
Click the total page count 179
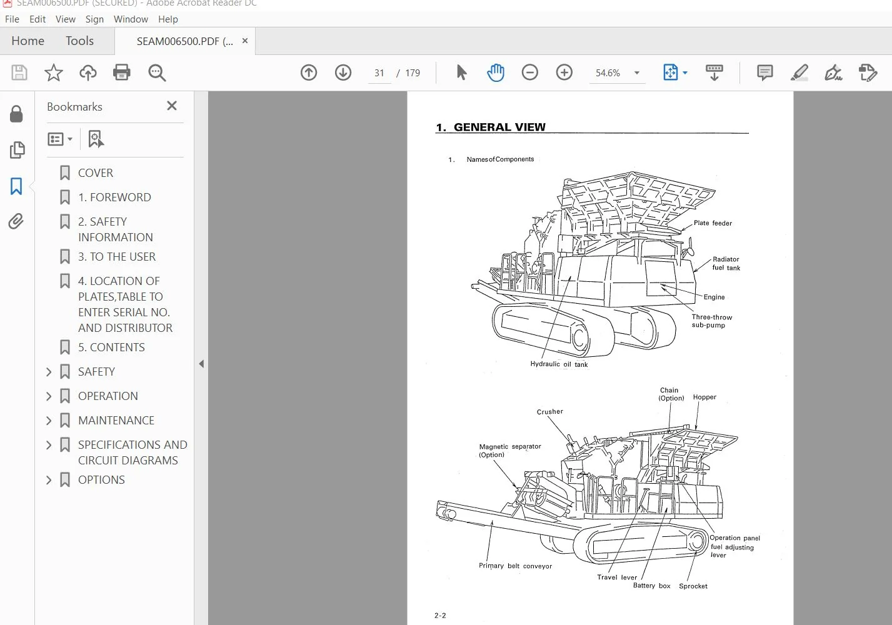click(x=413, y=73)
